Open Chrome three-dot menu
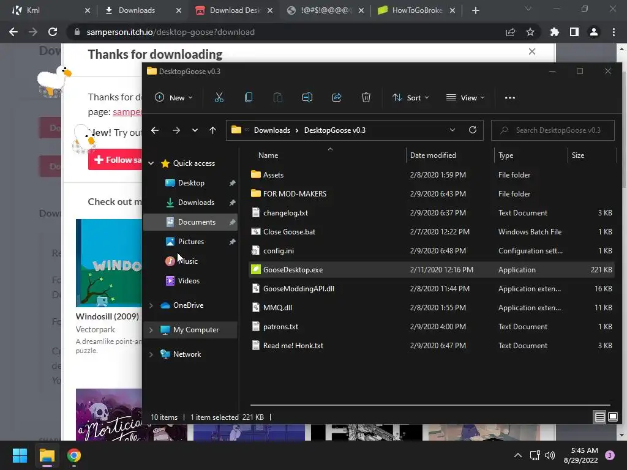The image size is (627, 470). [x=614, y=32]
